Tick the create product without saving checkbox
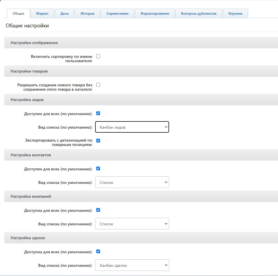 pyautogui.click(x=98, y=85)
